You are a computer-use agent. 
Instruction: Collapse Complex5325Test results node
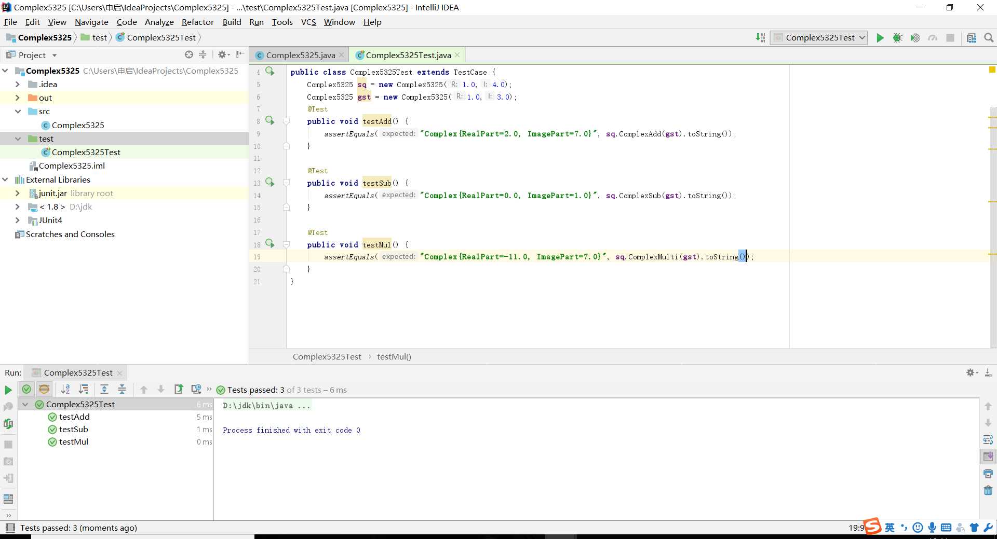point(25,404)
